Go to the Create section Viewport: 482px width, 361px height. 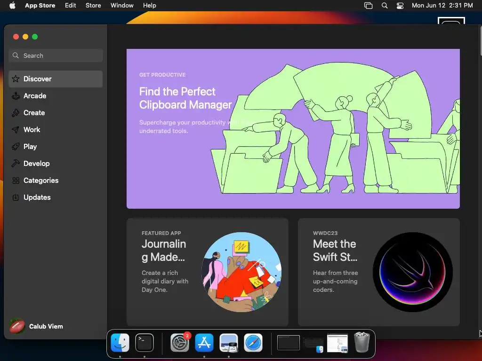click(x=56, y=113)
